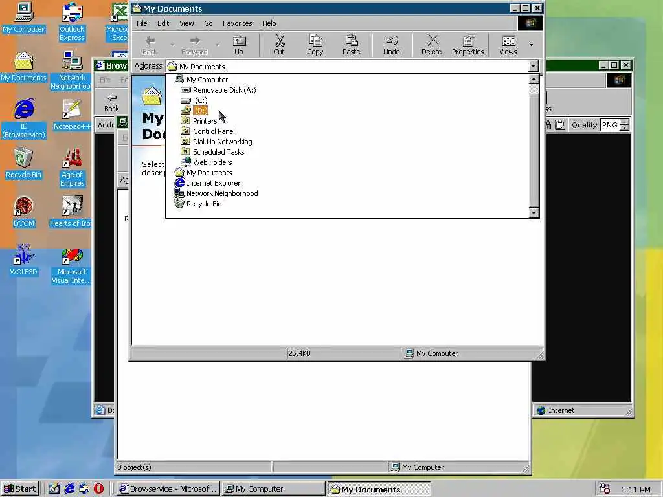Open the Go menu

[x=208, y=23]
